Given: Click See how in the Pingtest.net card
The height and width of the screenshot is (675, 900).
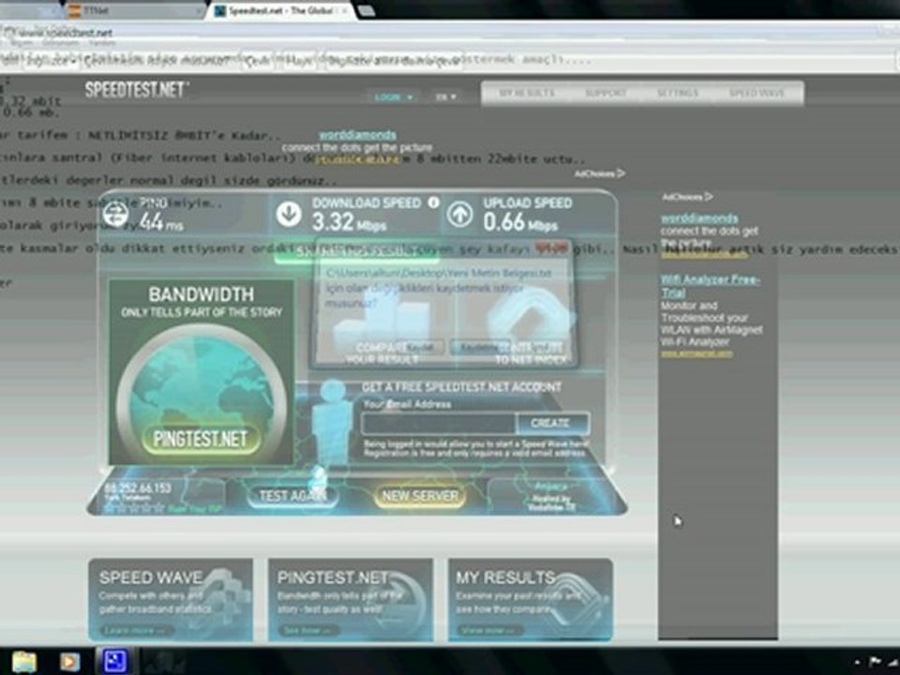Looking at the screenshot, I should [310, 630].
